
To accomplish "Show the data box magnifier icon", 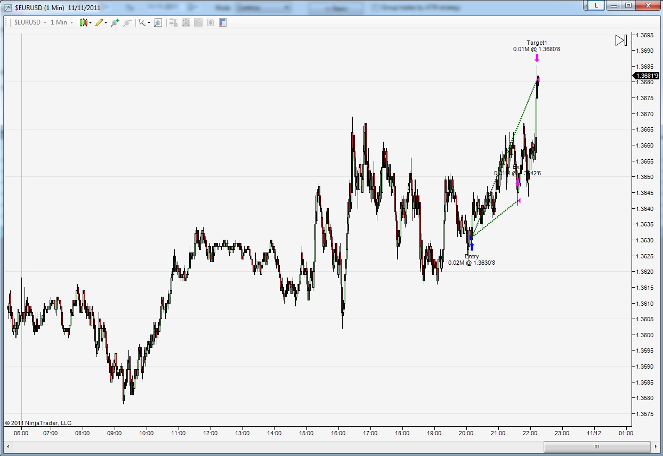I will pyautogui.click(x=158, y=22).
